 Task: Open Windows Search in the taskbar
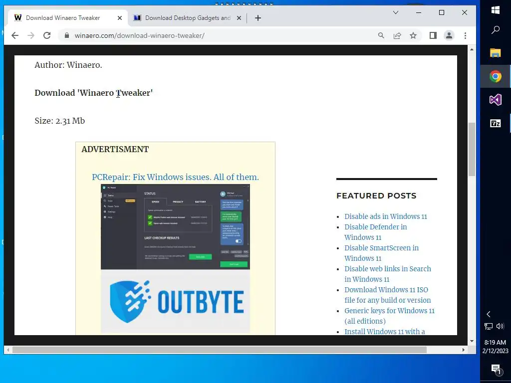coord(496,30)
